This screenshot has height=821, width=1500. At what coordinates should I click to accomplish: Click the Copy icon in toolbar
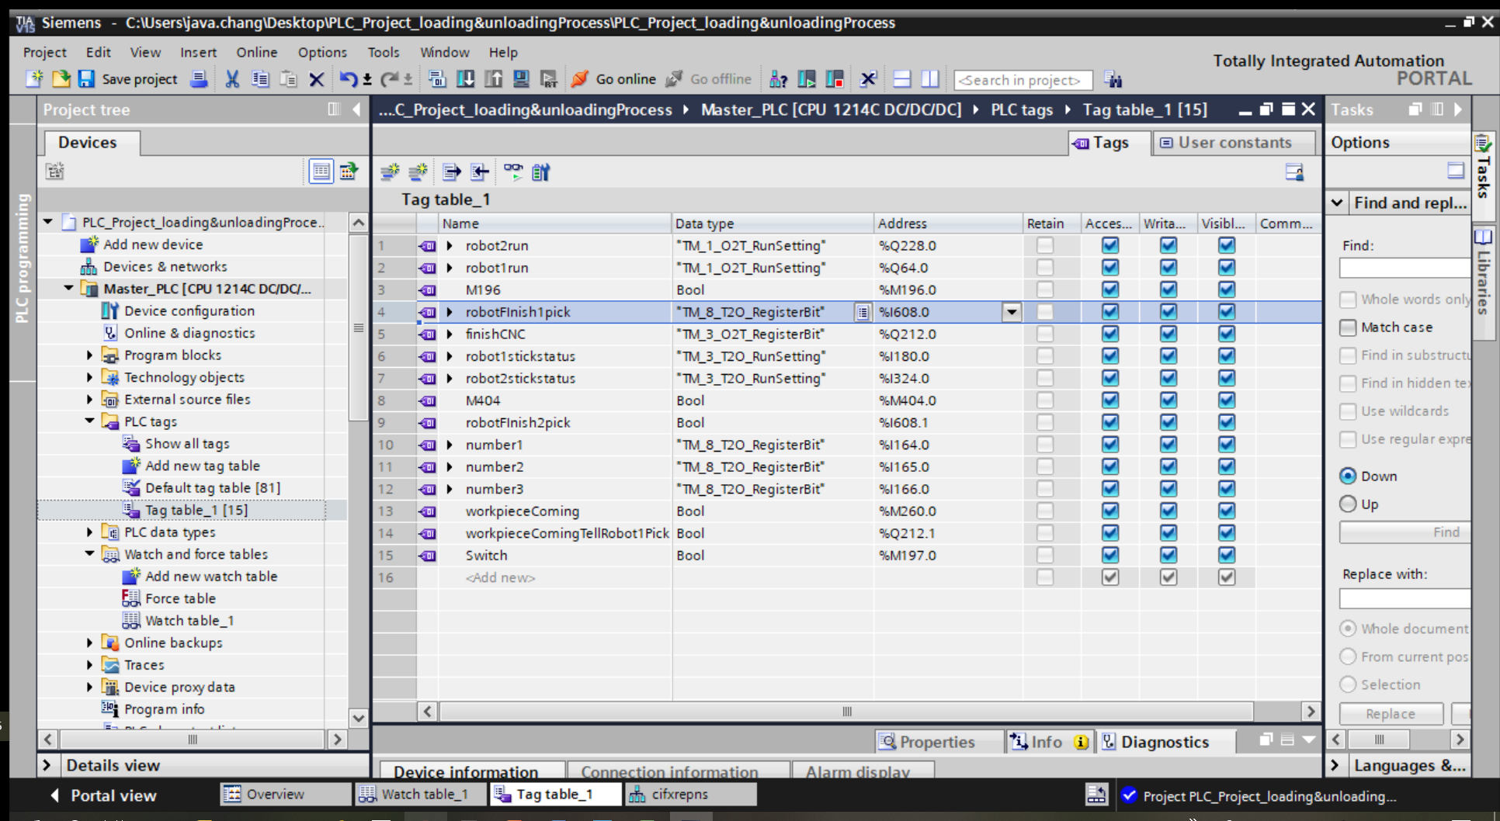(x=260, y=79)
